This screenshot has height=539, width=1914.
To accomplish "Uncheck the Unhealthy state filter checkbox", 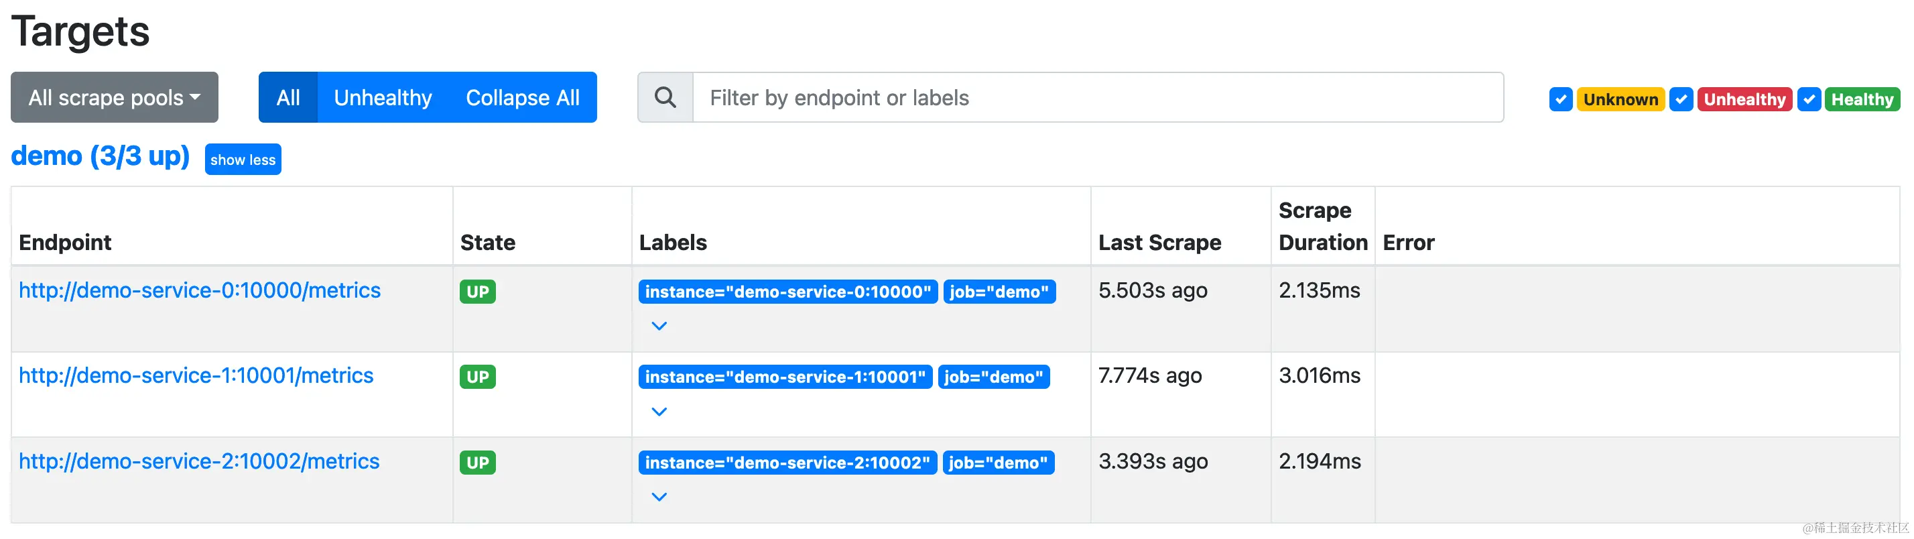I will click(x=1681, y=99).
